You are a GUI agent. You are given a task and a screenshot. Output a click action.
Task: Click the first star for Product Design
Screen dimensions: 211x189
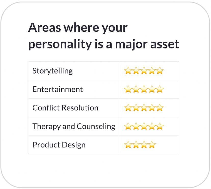128,145
